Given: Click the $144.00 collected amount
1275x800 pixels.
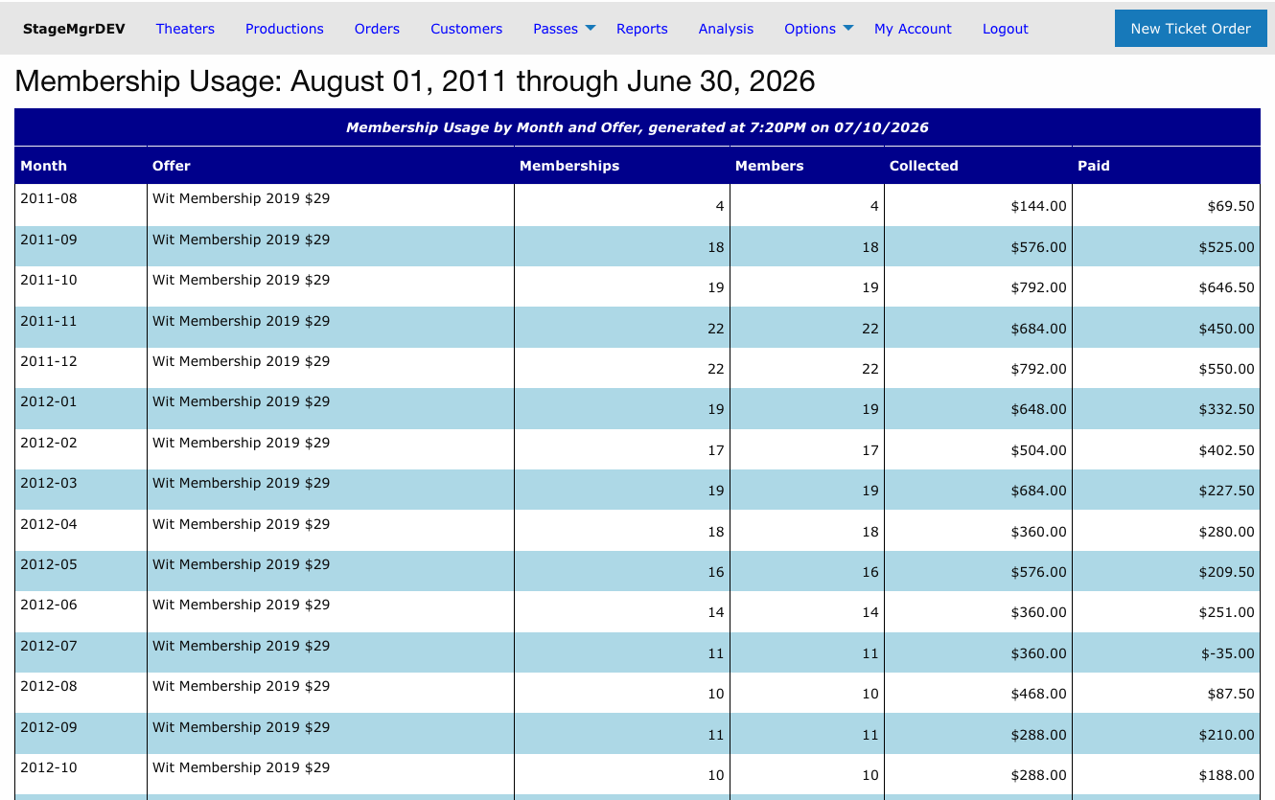Looking at the screenshot, I should coord(1038,206).
